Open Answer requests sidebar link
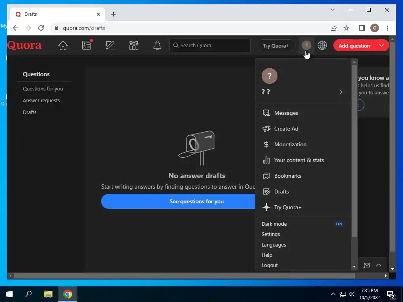The height and width of the screenshot is (302, 403). point(41,100)
